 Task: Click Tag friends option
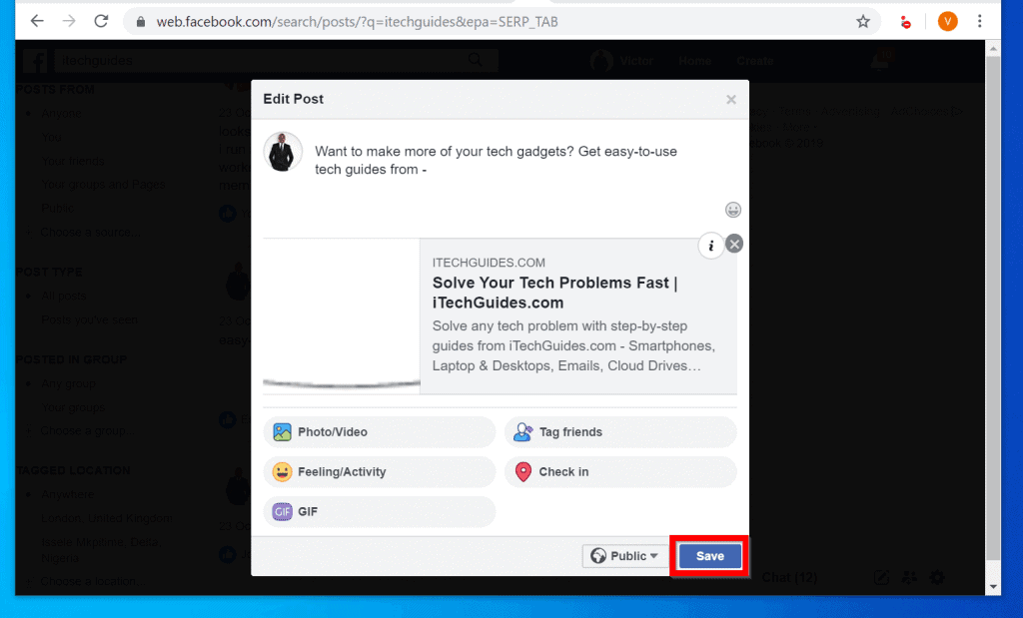coord(620,432)
